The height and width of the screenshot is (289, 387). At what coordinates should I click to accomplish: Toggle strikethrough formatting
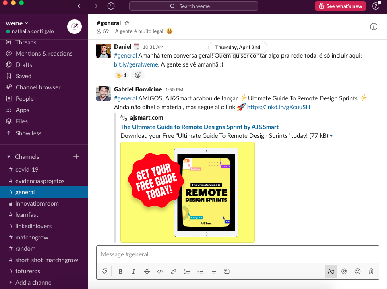click(147, 271)
